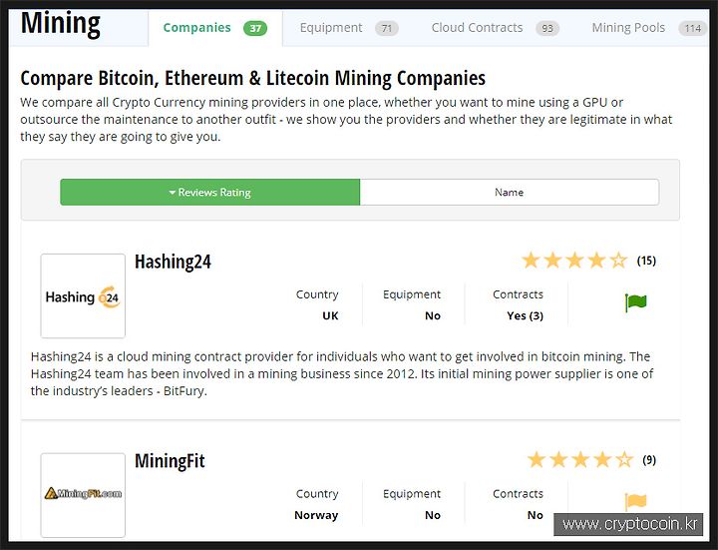Click the 93 badge on Cloud Contracts tab
Screen dimensions: 718x550
pyautogui.click(x=547, y=28)
